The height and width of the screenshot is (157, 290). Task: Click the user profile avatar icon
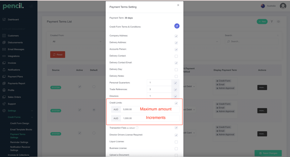pos(283,6)
